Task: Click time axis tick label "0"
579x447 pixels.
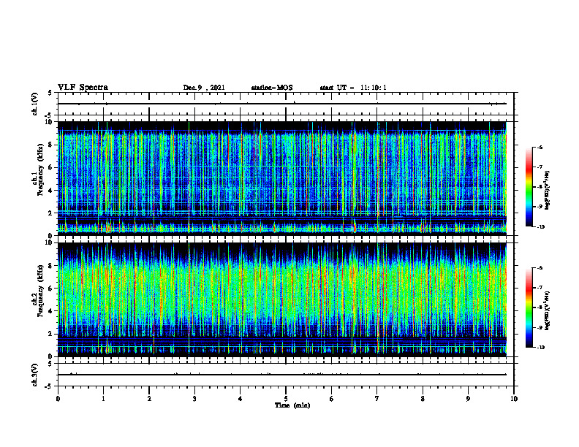Action: click(58, 399)
